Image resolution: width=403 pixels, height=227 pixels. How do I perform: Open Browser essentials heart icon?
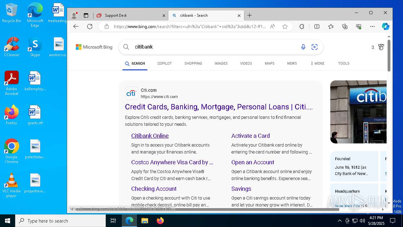click(359, 26)
